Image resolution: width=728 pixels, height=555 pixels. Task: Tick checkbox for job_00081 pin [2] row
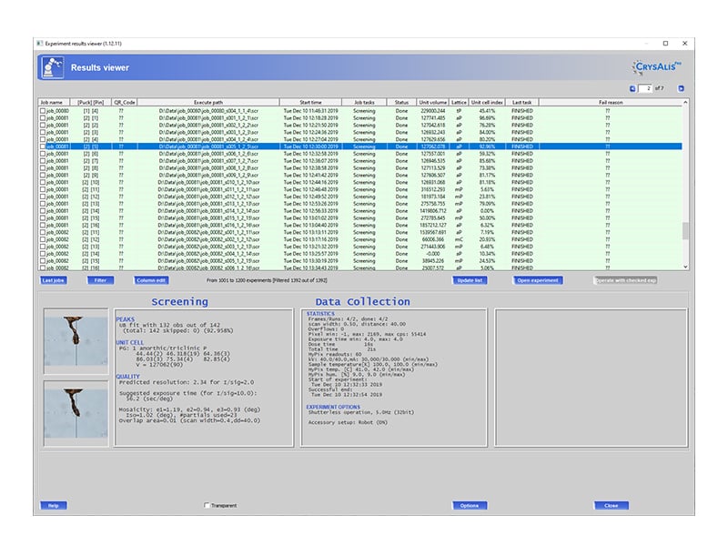pyautogui.click(x=43, y=126)
